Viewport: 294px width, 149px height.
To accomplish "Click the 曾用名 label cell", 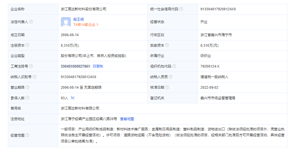I will point(33,108).
